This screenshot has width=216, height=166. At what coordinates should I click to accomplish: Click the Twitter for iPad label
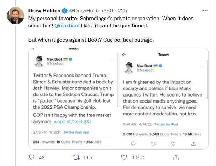[165, 125]
